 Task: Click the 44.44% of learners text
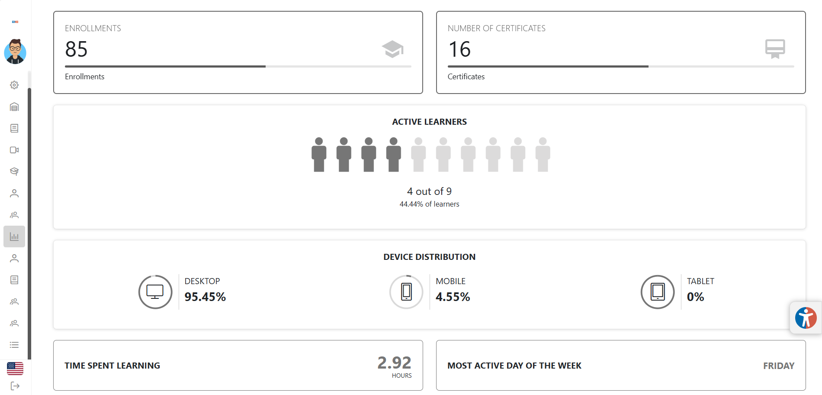429,204
